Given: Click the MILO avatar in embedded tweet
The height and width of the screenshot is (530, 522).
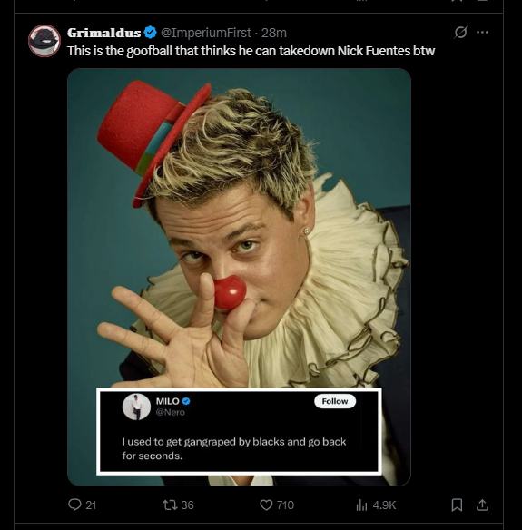Looking at the screenshot, I should coord(136,407).
